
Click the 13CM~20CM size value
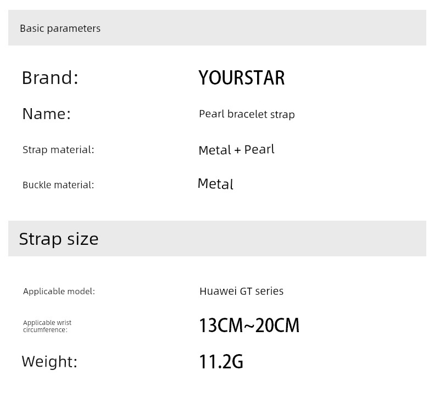click(x=249, y=325)
